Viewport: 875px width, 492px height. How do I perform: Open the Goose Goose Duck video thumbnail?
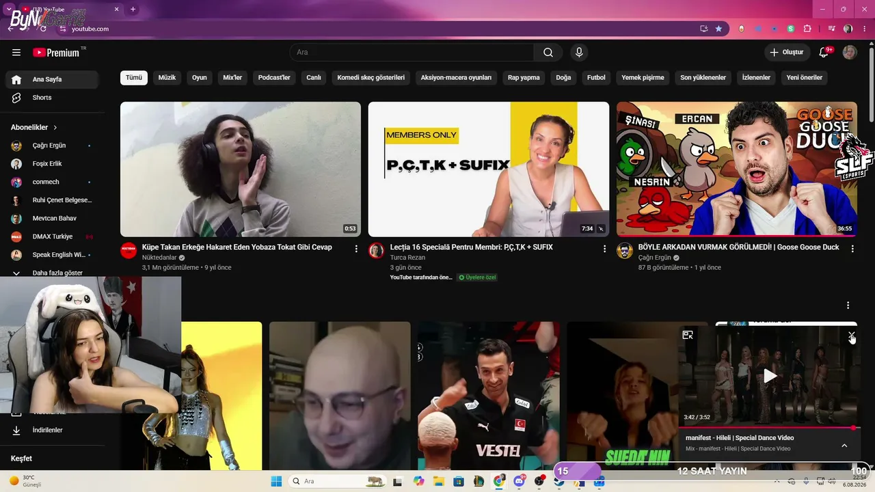tap(737, 169)
